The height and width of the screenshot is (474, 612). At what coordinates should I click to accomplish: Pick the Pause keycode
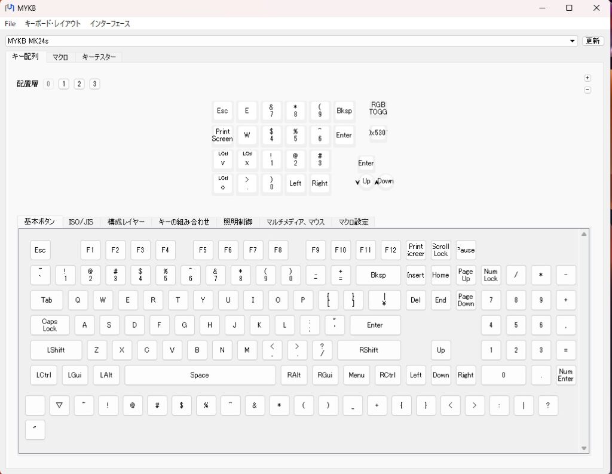(466, 250)
